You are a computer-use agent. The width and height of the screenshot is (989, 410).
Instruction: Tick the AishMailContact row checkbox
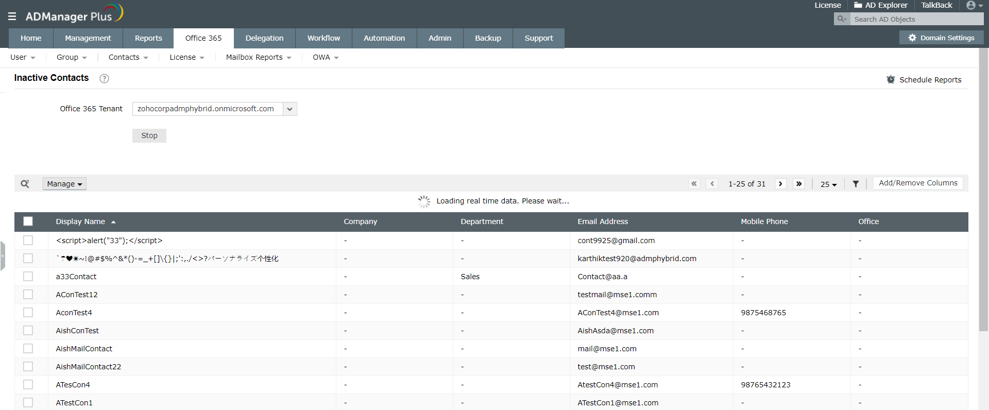(x=28, y=349)
